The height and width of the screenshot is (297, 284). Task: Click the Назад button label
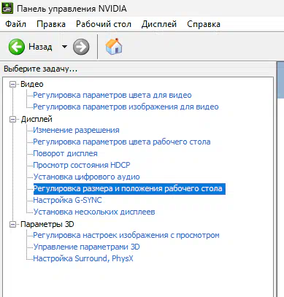point(40,47)
